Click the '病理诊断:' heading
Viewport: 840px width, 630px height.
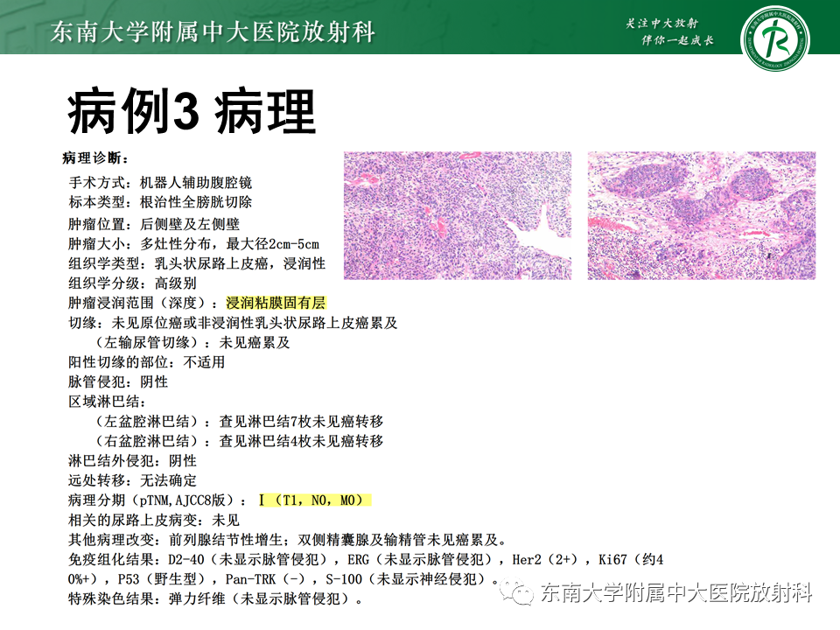96,158
